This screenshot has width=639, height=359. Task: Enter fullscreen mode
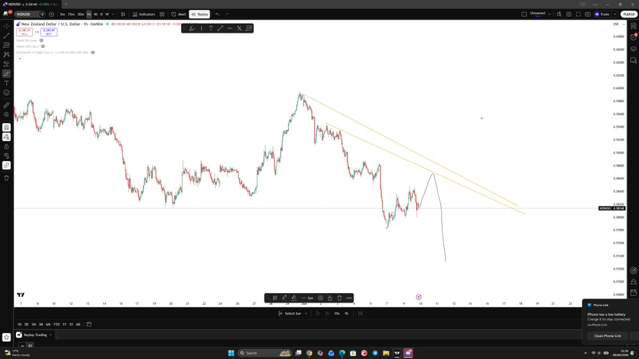pos(578,14)
